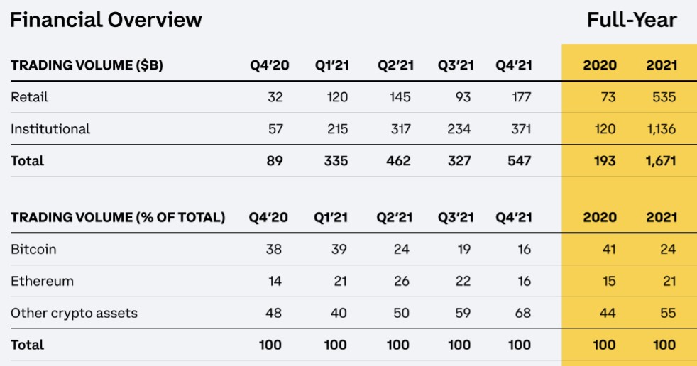Select the 547 total for Q4'21
This screenshot has height=366, width=697.
click(519, 161)
